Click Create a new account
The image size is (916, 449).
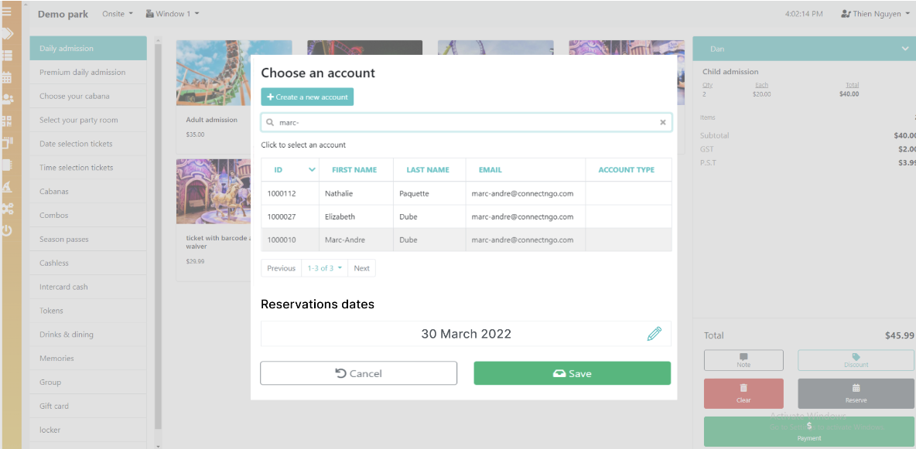point(307,97)
